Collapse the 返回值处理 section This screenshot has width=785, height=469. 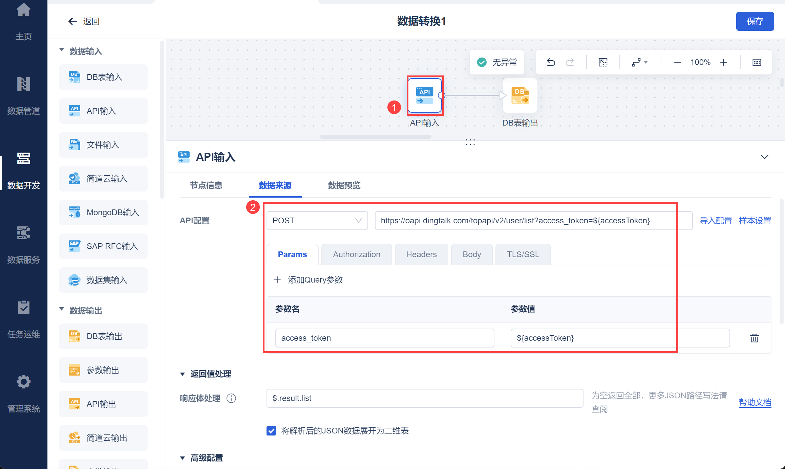click(x=183, y=374)
